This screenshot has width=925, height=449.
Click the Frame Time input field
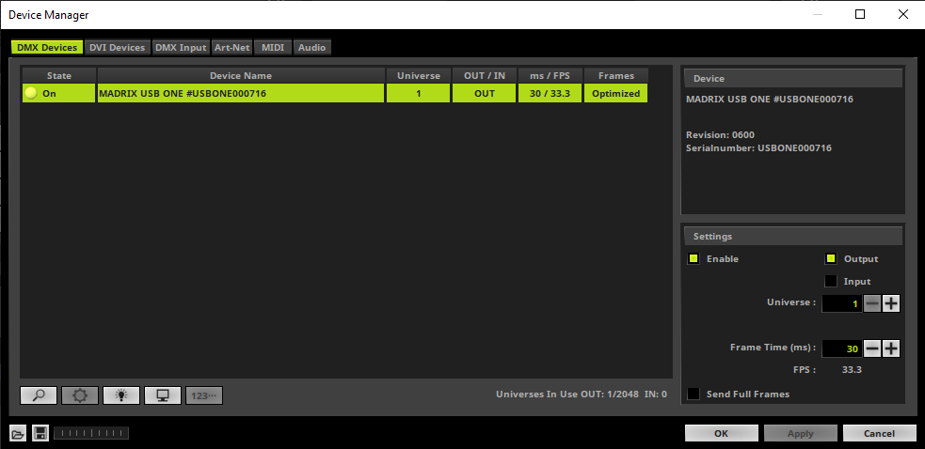[842, 348]
